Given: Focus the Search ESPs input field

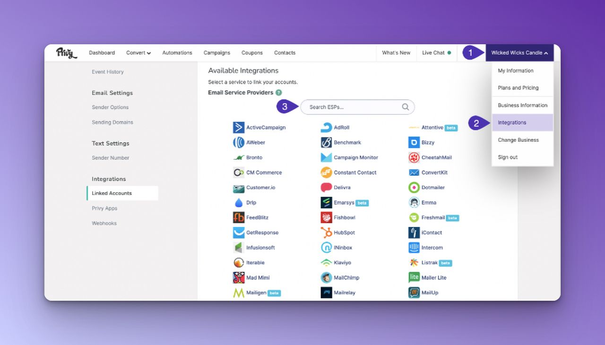Looking at the screenshot, I should (357, 107).
